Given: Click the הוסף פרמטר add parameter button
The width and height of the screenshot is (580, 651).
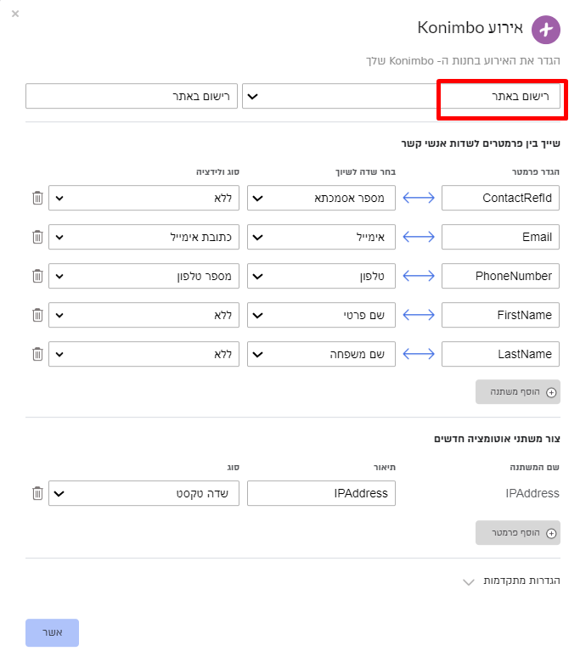Looking at the screenshot, I should tap(518, 533).
